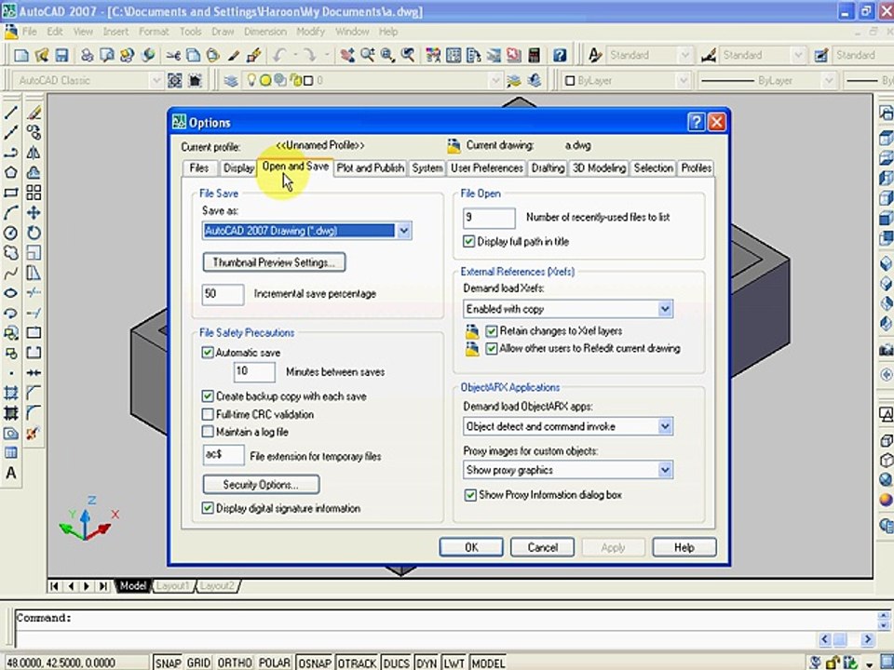This screenshot has width=894, height=670.
Task: Open the ByLayer color dropdown
Action: [x=683, y=81]
